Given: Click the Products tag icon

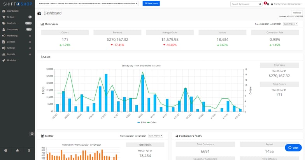Looking at the screenshot, I should tap(4, 23).
